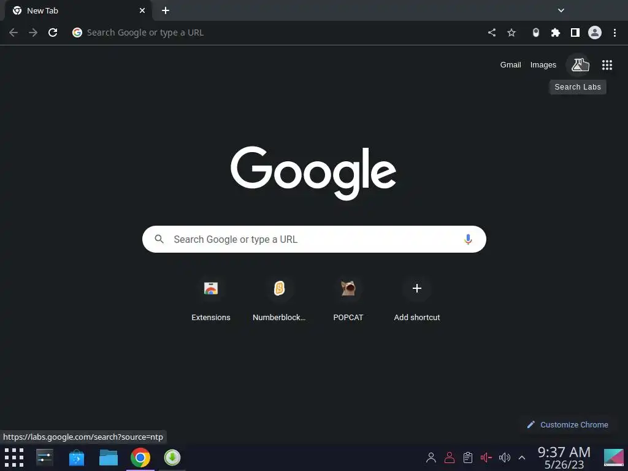Screen dimensions: 628x471
Task: Click the red muted audio tray icon
Action: pyautogui.click(x=486, y=458)
